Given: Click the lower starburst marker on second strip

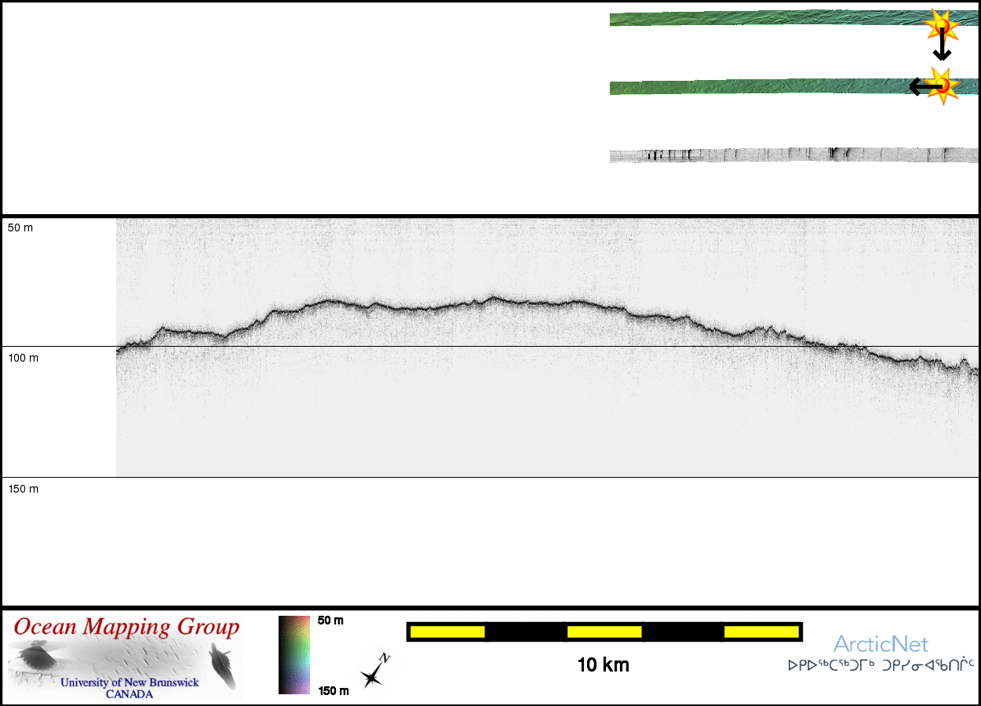Looking at the screenshot, I should coord(942,85).
